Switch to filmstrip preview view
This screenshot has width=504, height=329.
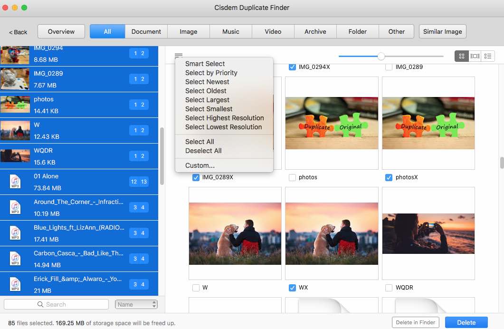(x=475, y=56)
